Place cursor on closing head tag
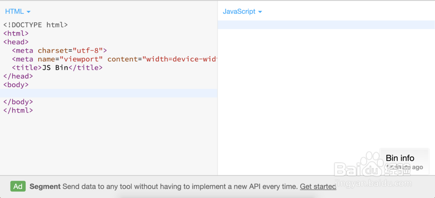This screenshot has height=198, width=435. [x=18, y=76]
